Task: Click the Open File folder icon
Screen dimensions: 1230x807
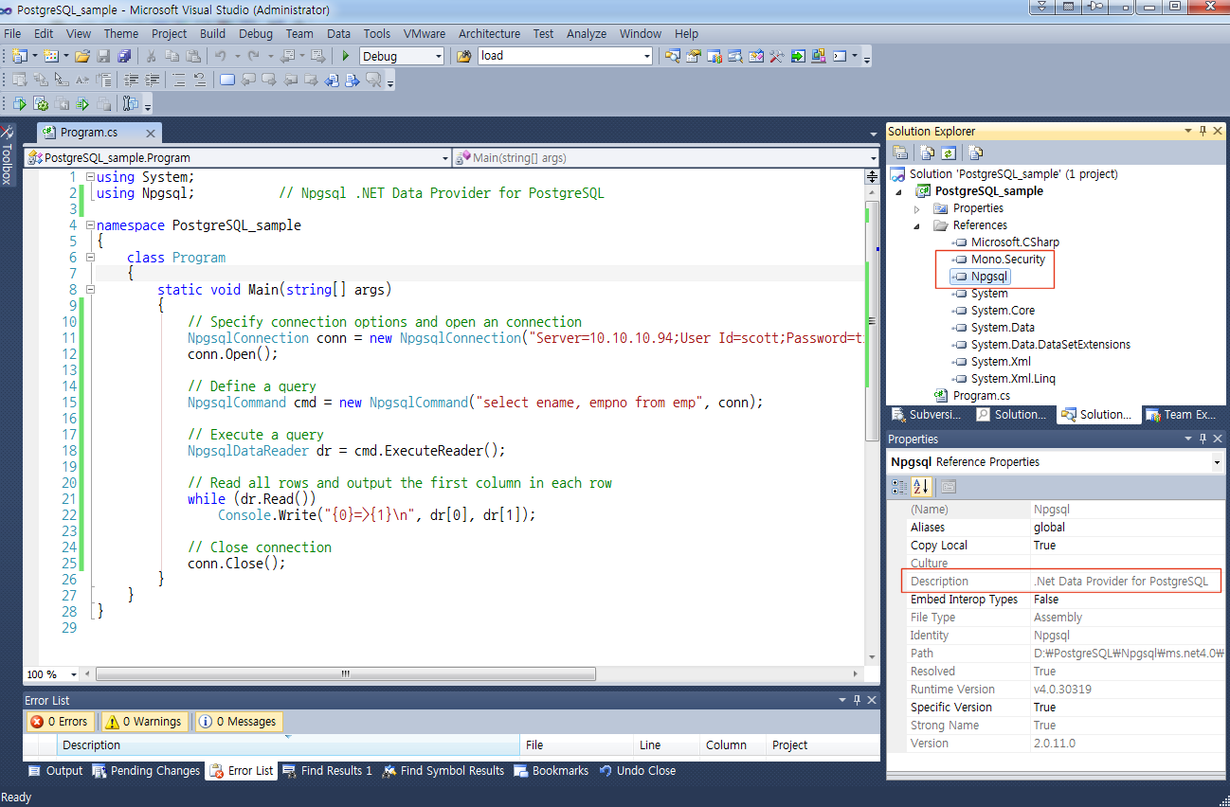Action: click(82, 56)
